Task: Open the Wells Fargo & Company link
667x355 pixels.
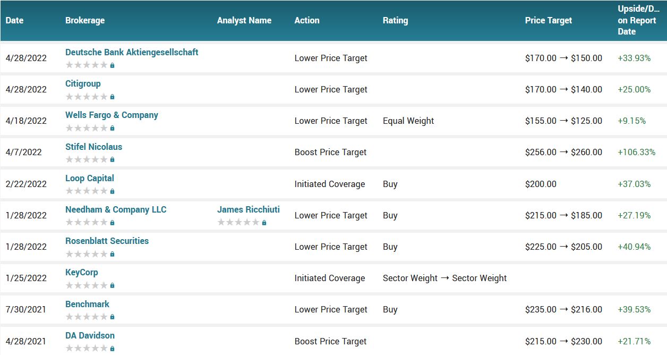Action: pos(112,115)
